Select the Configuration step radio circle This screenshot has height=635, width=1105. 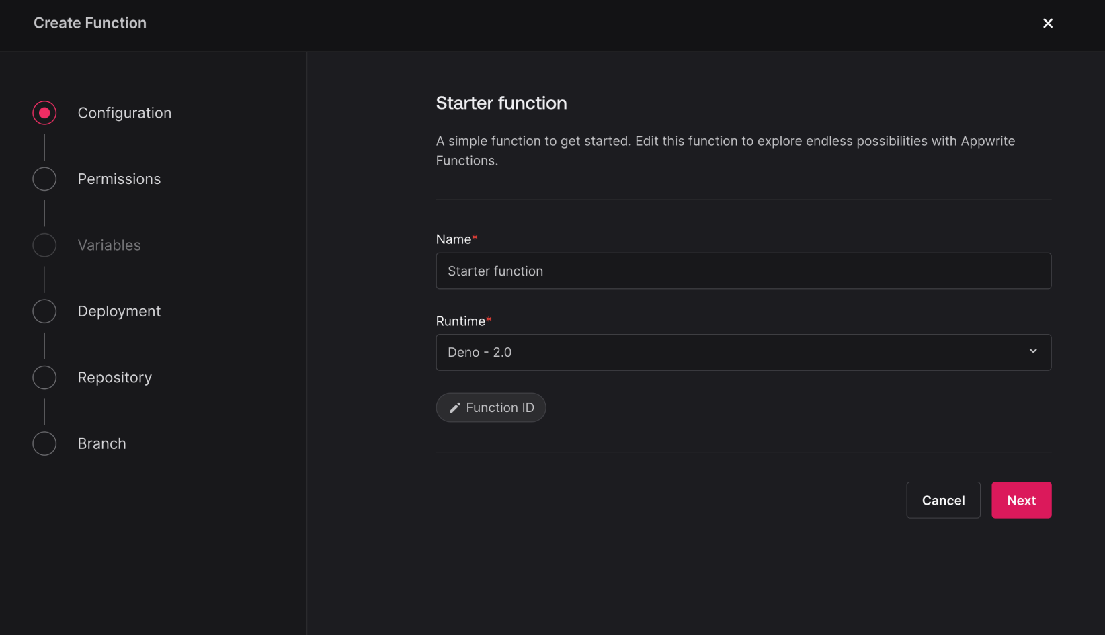[x=44, y=113]
